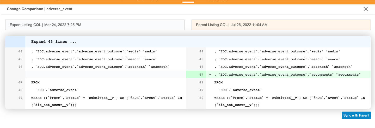Select the aedis line in export pane

pyautogui.click(x=94, y=52)
